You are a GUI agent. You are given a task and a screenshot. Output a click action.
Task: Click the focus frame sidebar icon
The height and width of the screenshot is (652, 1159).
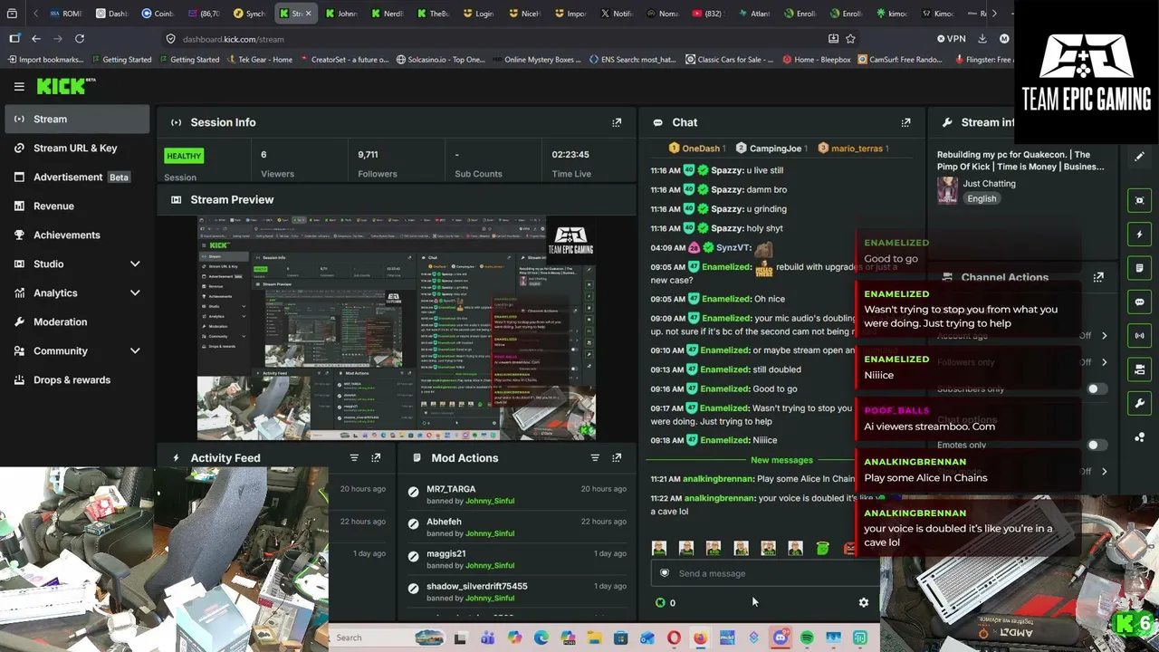(1140, 200)
